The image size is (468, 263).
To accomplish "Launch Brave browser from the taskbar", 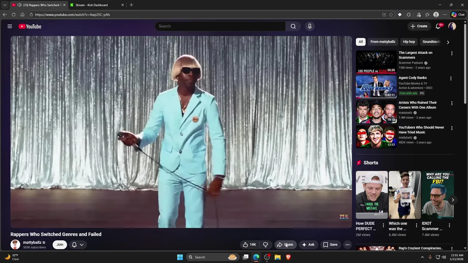I will (288, 257).
